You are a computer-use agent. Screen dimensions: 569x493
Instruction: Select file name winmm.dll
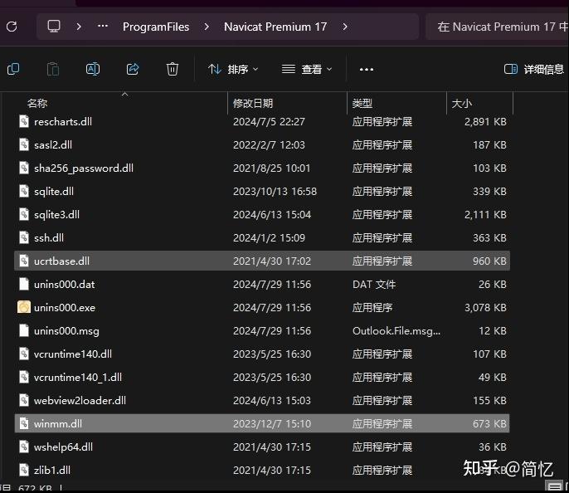[58, 423]
